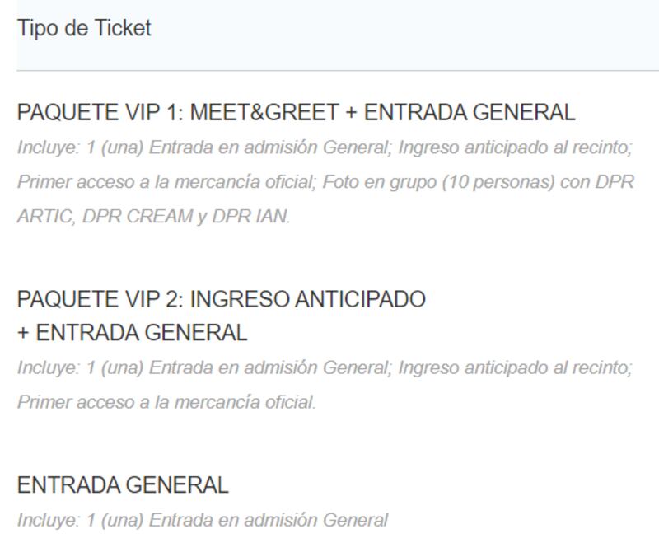Select PAQUETE VIP 1: MEET&GREET + ENTRADA GENERAL
The height and width of the screenshot is (543, 659).
296,113
